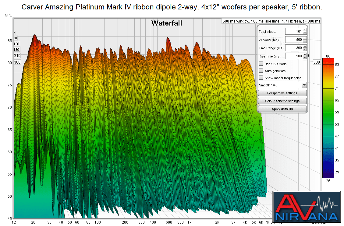The image size is (344, 226).
Task: Open Perspective settings
Action: pos(282,93)
